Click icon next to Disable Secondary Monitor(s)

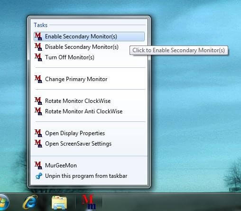[x=38, y=47]
